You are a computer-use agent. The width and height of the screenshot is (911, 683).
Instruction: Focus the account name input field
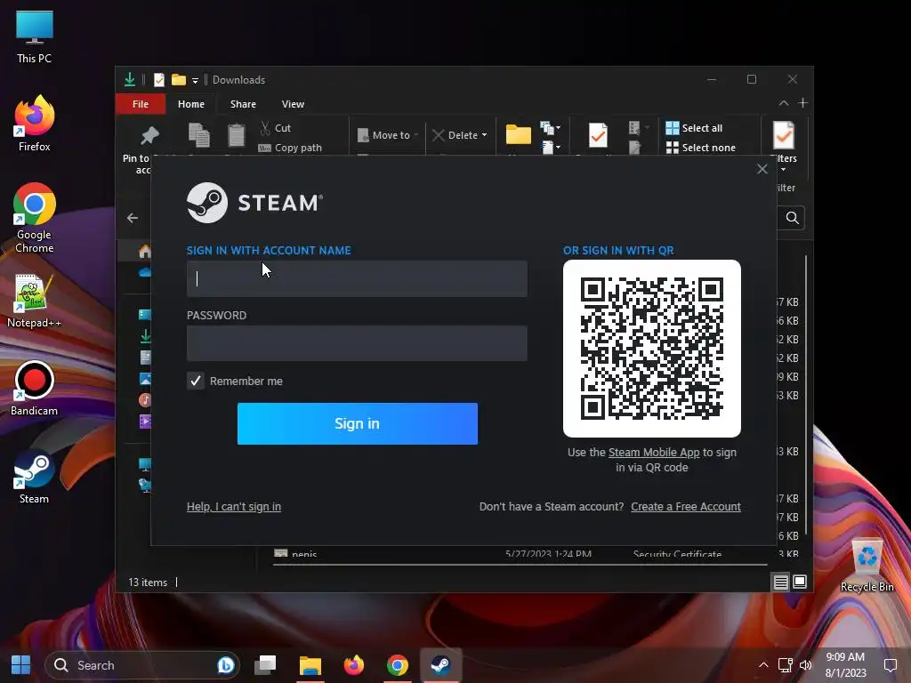357,278
